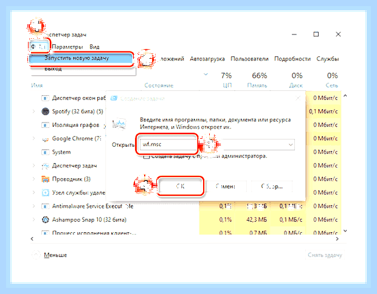Switch to the Пользователи tab

click(249, 59)
